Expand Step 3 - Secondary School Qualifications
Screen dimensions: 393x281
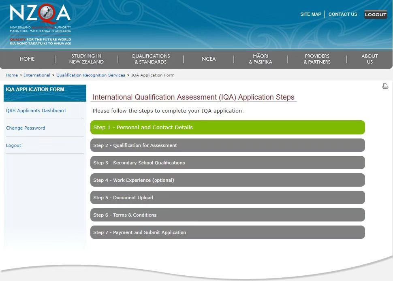227,163
